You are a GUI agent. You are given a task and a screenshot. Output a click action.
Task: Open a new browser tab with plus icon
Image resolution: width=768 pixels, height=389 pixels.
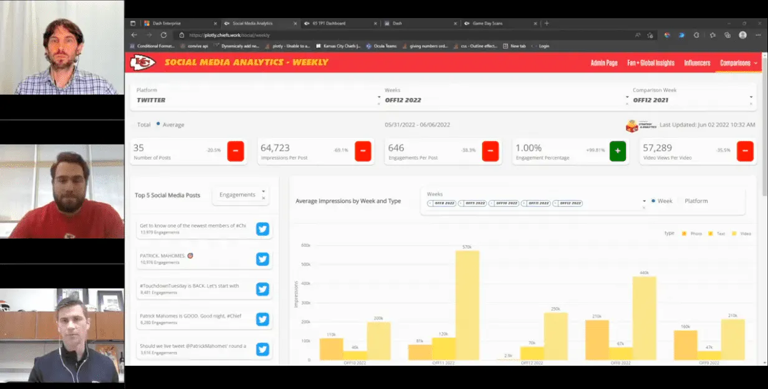click(x=547, y=23)
